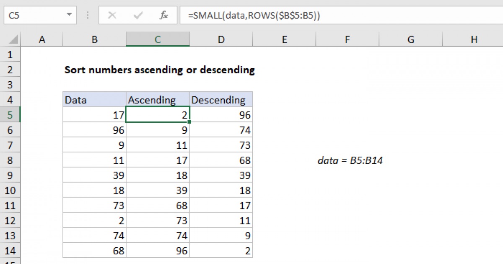Select column header C
The image size is (503, 264).
click(157, 39)
